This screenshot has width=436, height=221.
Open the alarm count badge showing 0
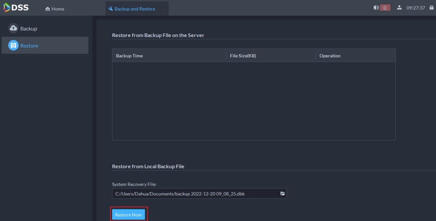pos(385,8)
